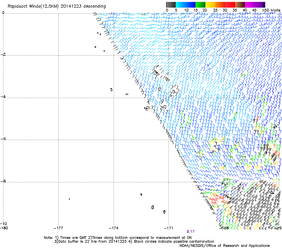Click the purple '9:17' time label
Viewport: 282px width, 248px height.
tap(191, 232)
